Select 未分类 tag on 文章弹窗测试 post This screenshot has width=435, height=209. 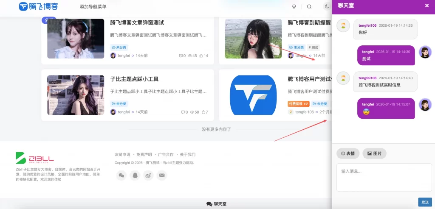coord(119,47)
